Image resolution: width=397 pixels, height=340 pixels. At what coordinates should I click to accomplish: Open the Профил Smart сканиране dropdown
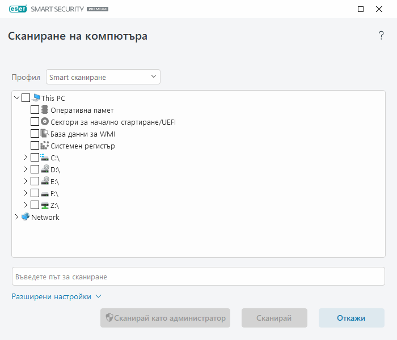[x=103, y=77]
